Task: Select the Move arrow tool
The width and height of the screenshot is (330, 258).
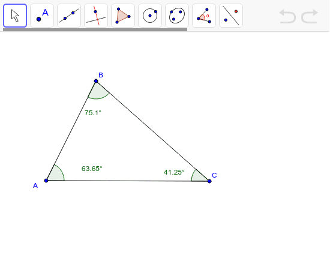Action: pos(15,16)
